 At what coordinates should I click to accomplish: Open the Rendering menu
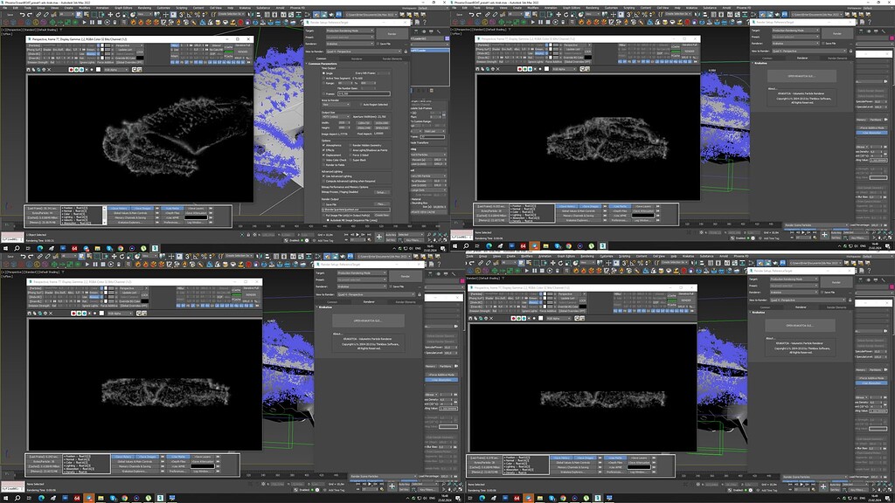140,7
